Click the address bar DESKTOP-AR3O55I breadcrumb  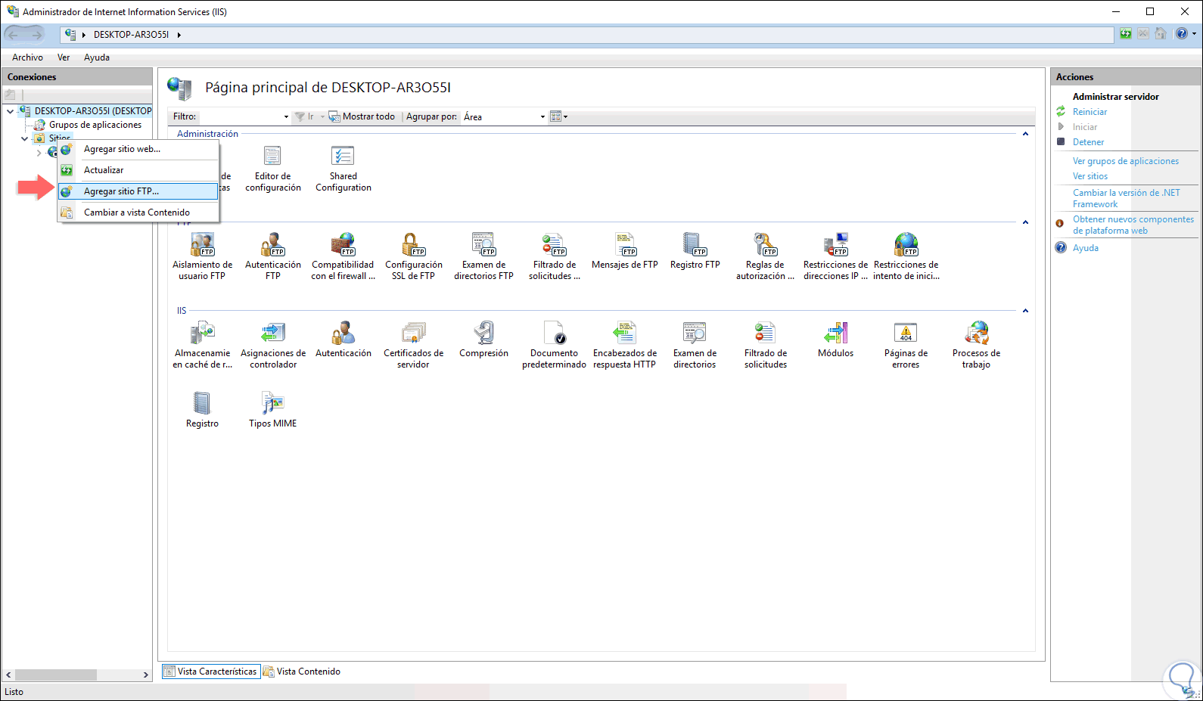click(131, 35)
